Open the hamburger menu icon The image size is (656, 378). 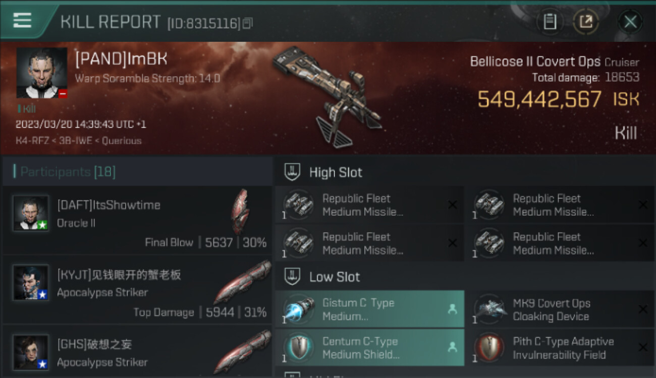pos(22,20)
